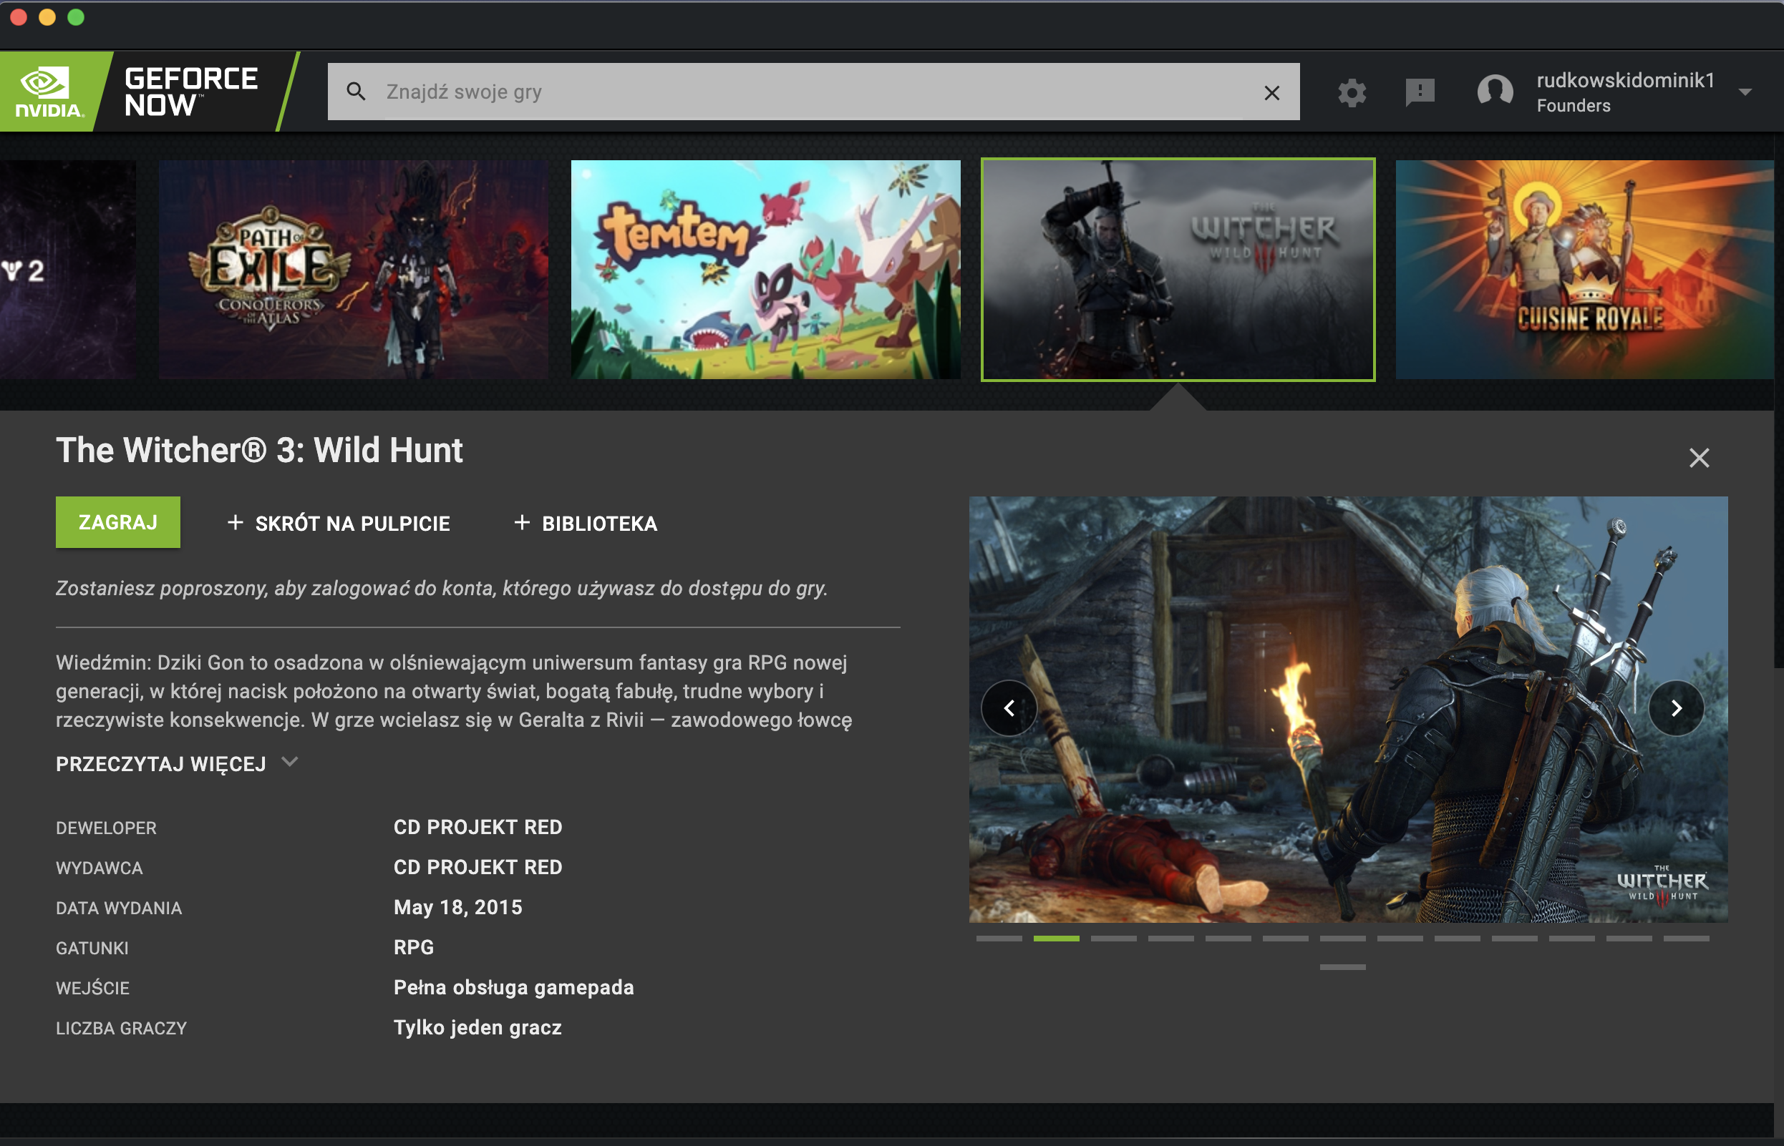Click the search magnifier icon
This screenshot has height=1146, width=1784.
[x=356, y=92]
